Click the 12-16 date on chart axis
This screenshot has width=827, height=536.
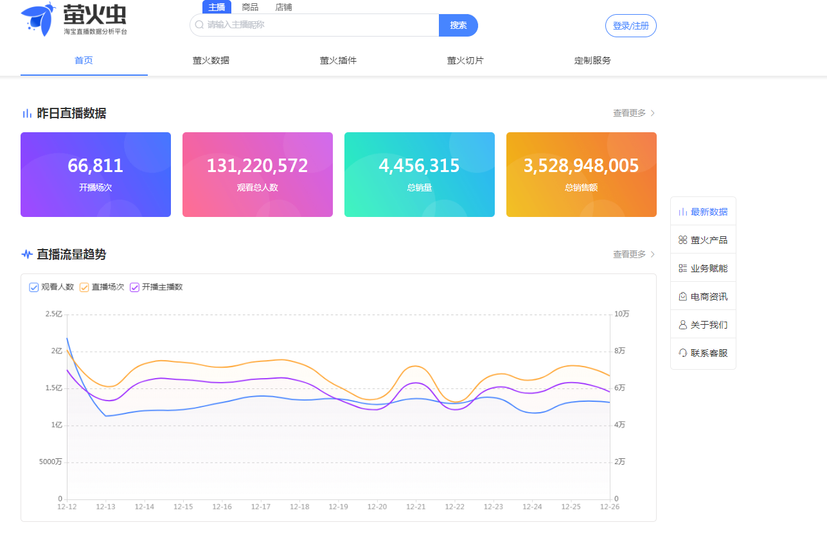222,507
